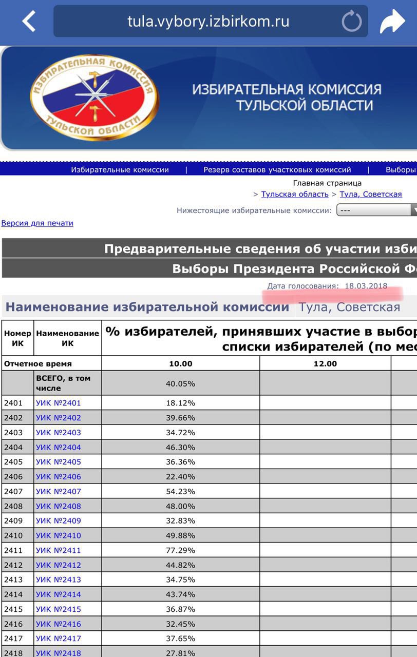Open the subordinate commissions dropdown

[376, 210]
